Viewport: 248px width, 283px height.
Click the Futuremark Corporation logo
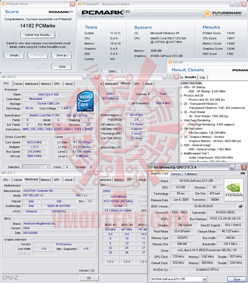(x=223, y=13)
